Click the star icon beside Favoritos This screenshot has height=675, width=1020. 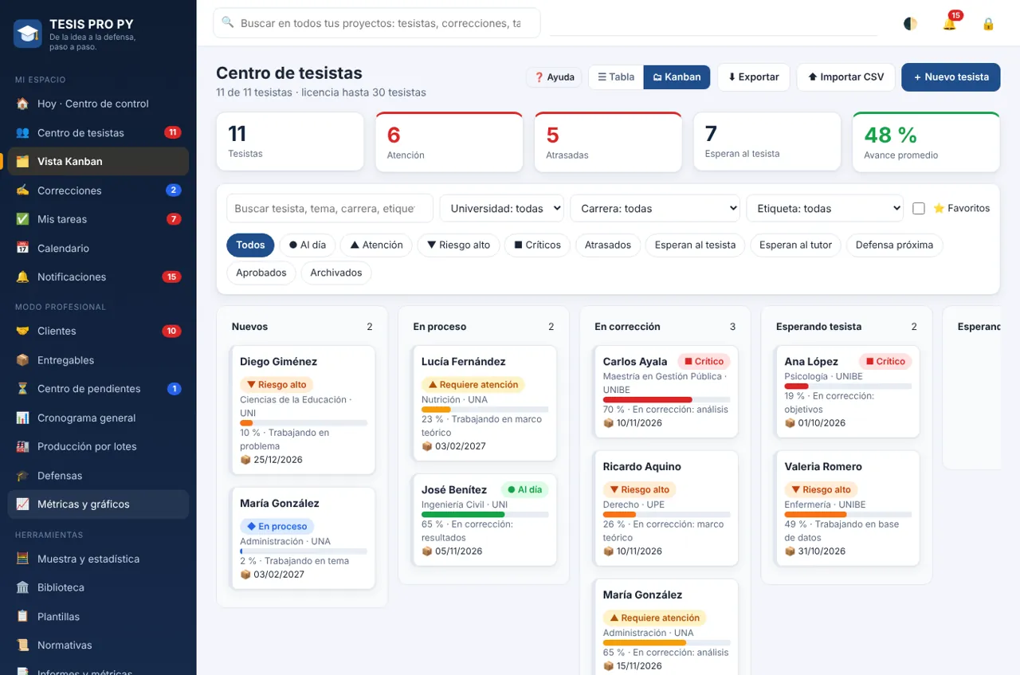point(939,208)
